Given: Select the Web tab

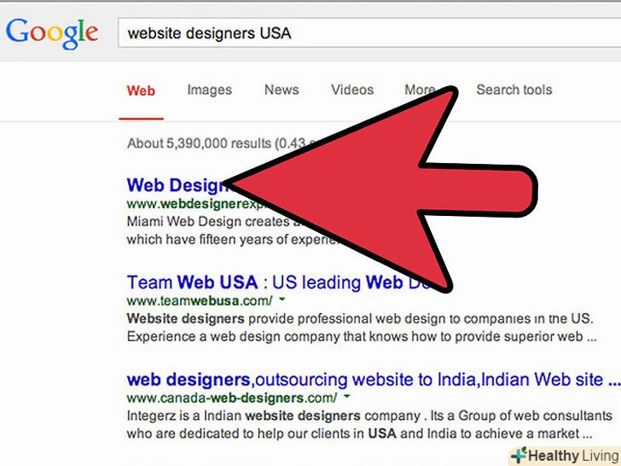Looking at the screenshot, I should click(141, 90).
